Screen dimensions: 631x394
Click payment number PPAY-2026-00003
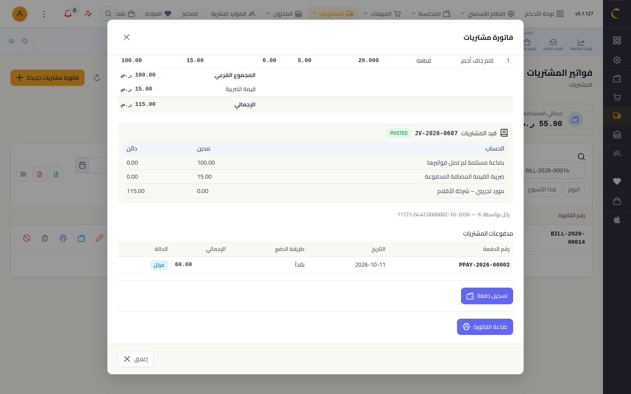(484, 265)
